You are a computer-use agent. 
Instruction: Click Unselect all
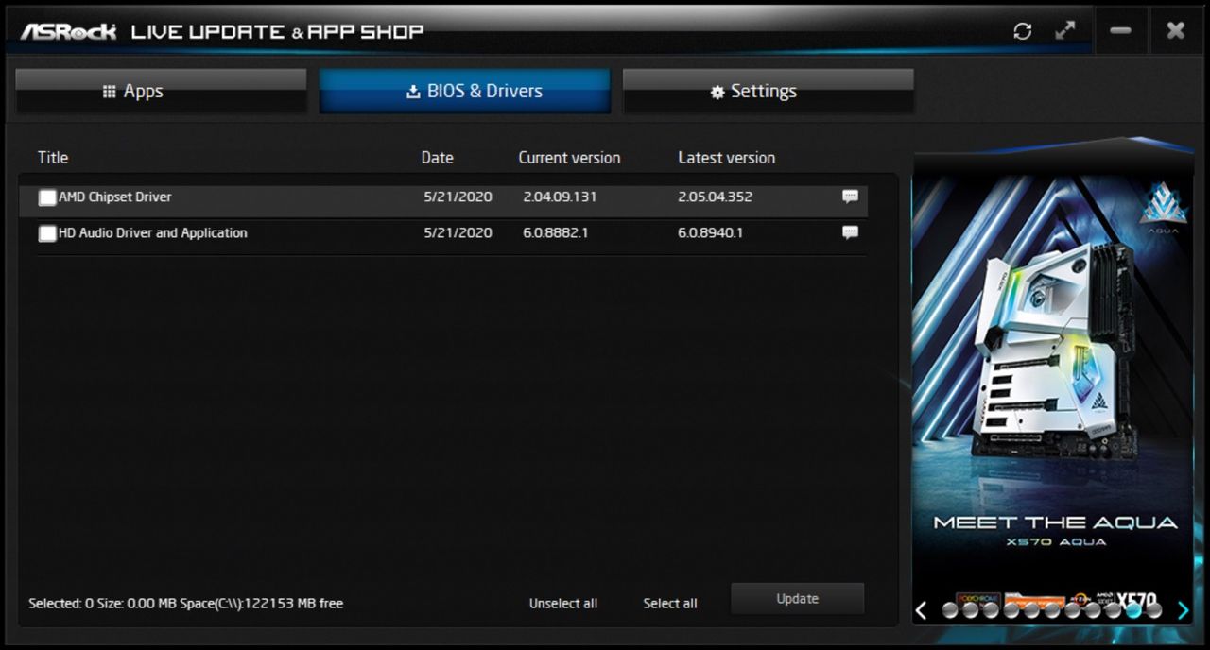[x=563, y=604]
